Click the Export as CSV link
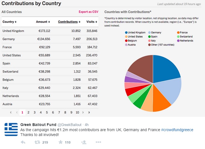Image resolution: width=205 pixels, height=149 pixels. 88,12
